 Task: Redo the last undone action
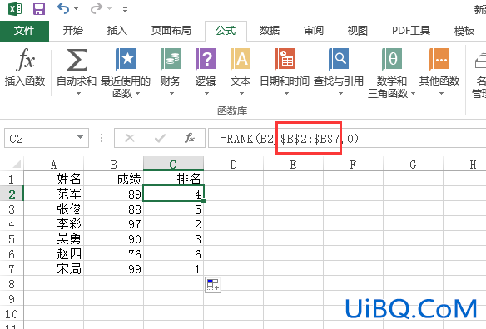point(96,8)
